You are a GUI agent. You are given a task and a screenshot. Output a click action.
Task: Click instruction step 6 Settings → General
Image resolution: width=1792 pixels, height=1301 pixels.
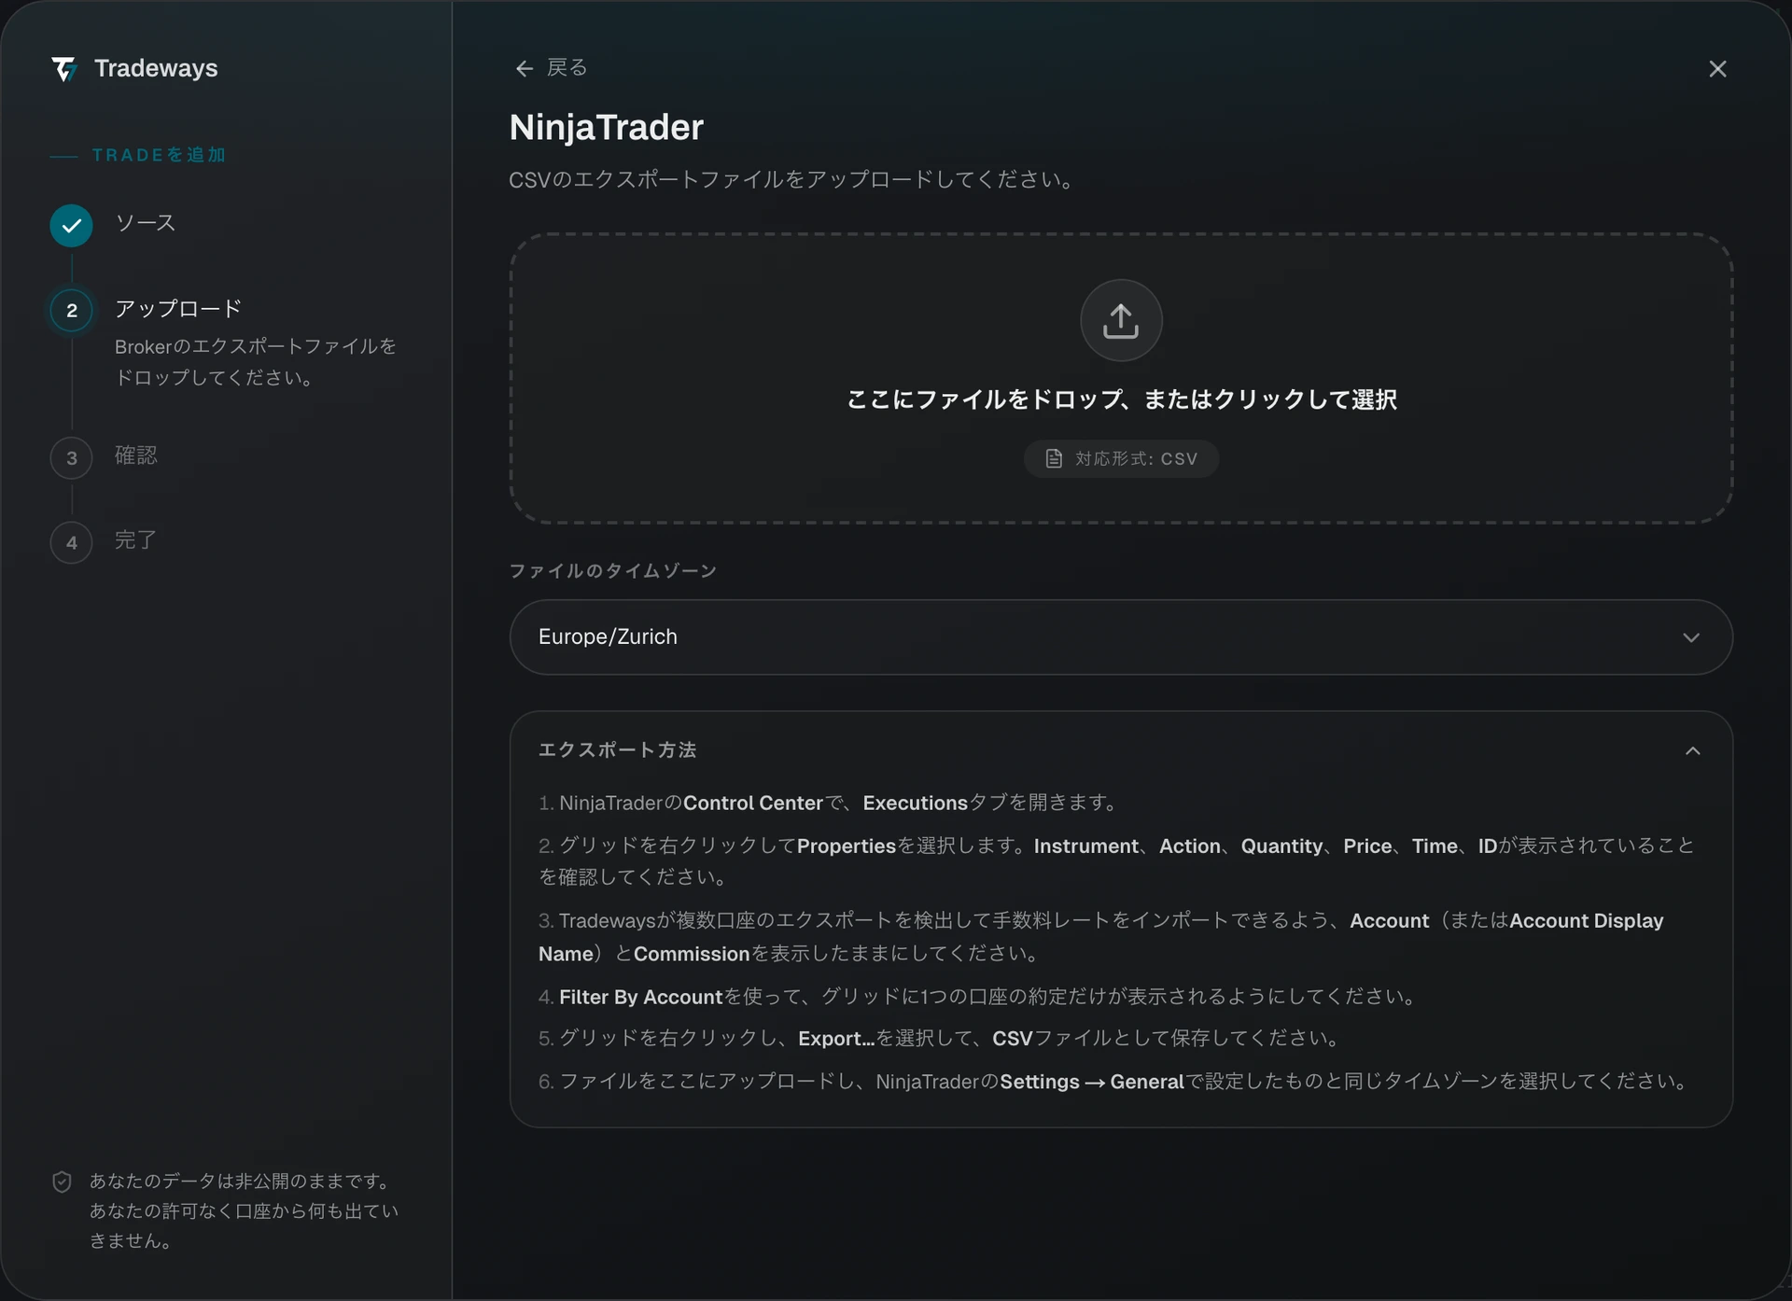tap(1115, 1081)
